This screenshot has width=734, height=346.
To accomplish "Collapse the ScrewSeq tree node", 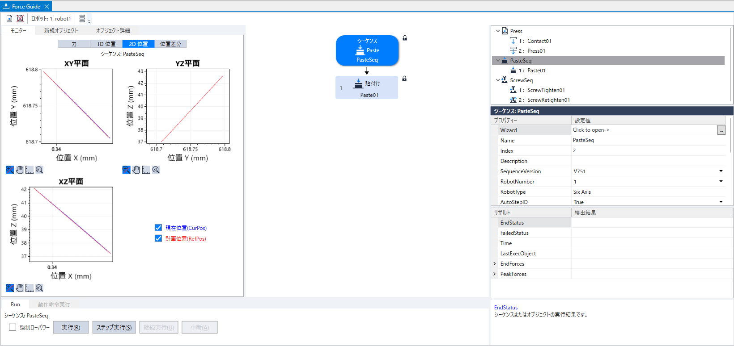I will 498,80.
